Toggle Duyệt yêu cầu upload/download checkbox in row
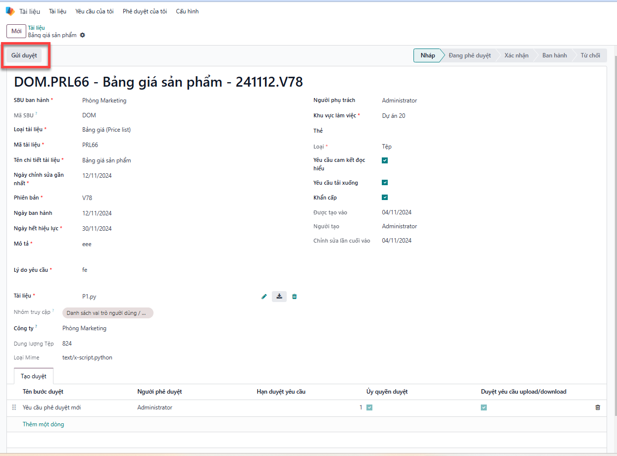Viewport: 617px width, 456px height. (x=484, y=407)
